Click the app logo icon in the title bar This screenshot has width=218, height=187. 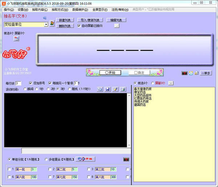pos(4,3)
